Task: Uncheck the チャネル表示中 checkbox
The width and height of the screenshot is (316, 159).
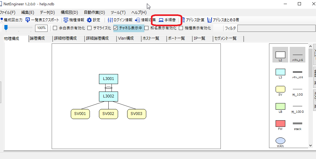Action: tap(116, 28)
